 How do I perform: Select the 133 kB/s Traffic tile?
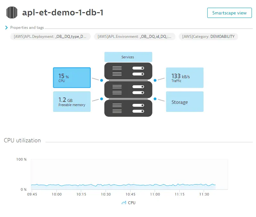point(185,78)
